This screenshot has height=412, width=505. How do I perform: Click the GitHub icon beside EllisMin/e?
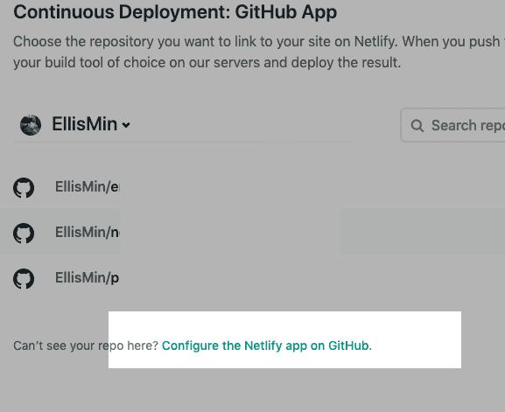(24, 187)
